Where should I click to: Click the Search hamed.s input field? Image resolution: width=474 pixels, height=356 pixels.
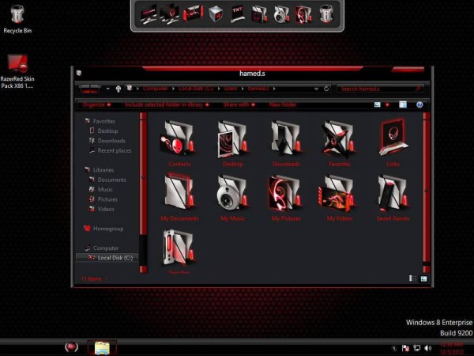click(x=382, y=89)
